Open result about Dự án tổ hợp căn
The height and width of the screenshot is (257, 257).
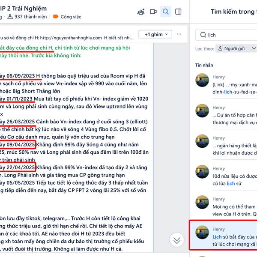click(x=226, y=115)
